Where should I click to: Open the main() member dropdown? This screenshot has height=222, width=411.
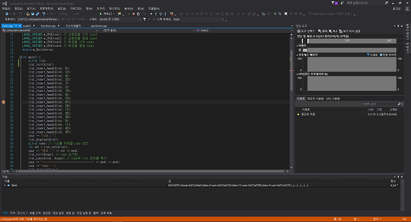[244, 30]
